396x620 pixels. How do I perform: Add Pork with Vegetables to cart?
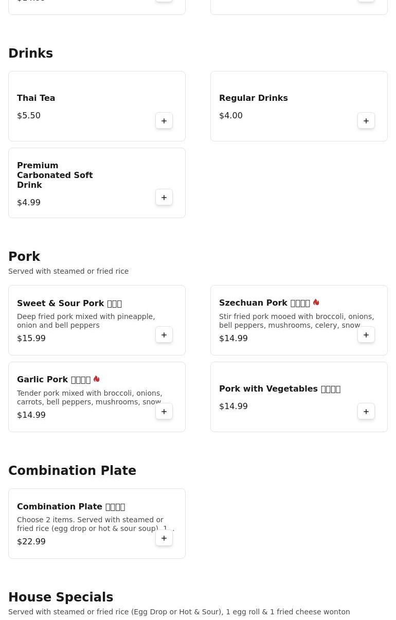pyautogui.click(x=366, y=412)
